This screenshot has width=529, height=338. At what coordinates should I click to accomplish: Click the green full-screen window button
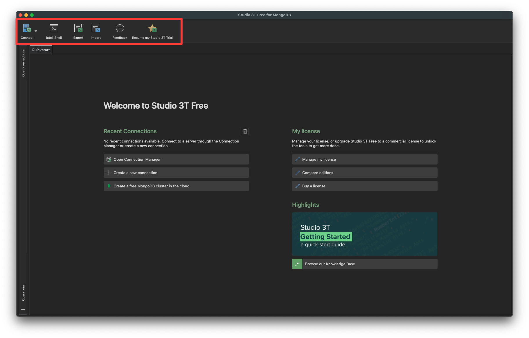[32, 15]
